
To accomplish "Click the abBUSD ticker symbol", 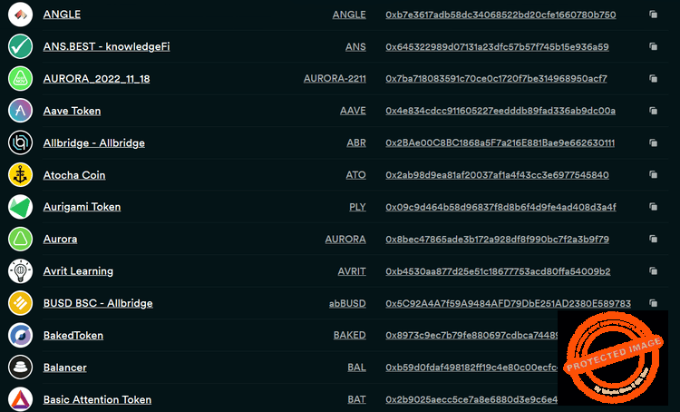I will [x=347, y=303].
